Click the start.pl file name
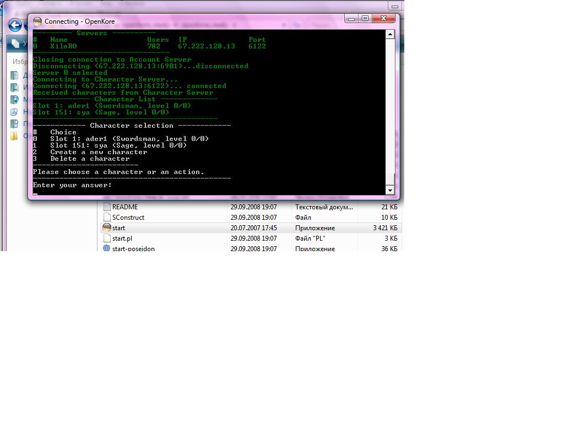The height and width of the screenshot is (423, 564). [122, 238]
